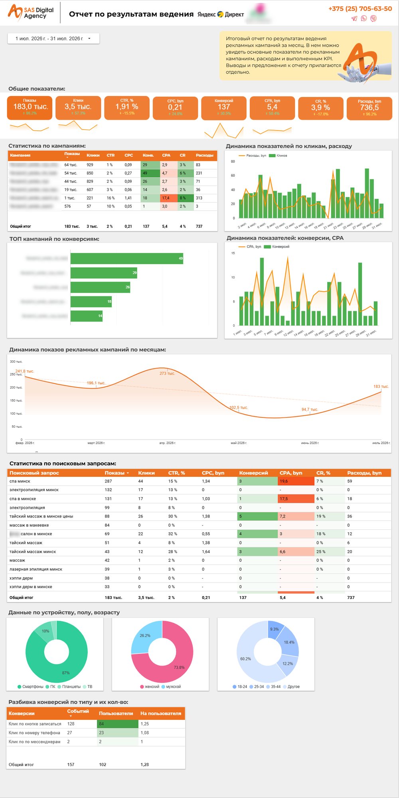399x798 pixels.
Task: Toggle the Клики legend series in the spend chart
Action: click(278, 156)
